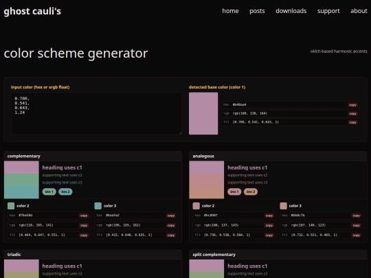
Task: Go to the posts page
Action: (x=257, y=11)
